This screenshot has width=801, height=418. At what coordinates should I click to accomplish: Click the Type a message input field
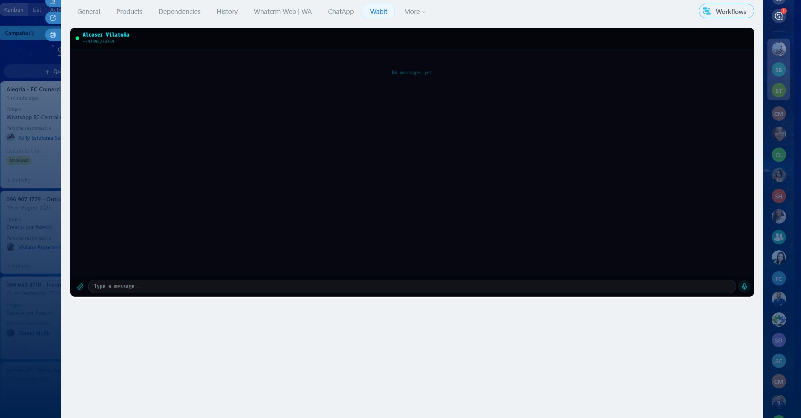(x=412, y=287)
